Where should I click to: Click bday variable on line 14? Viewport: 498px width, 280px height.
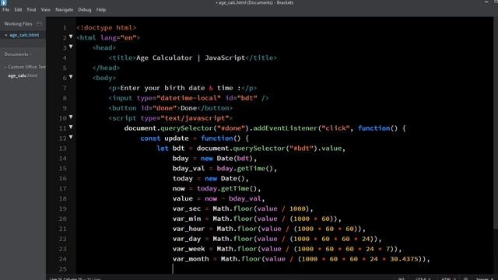[x=181, y=159]
